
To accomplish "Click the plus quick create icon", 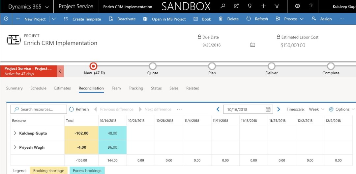I will click(263, 6).
